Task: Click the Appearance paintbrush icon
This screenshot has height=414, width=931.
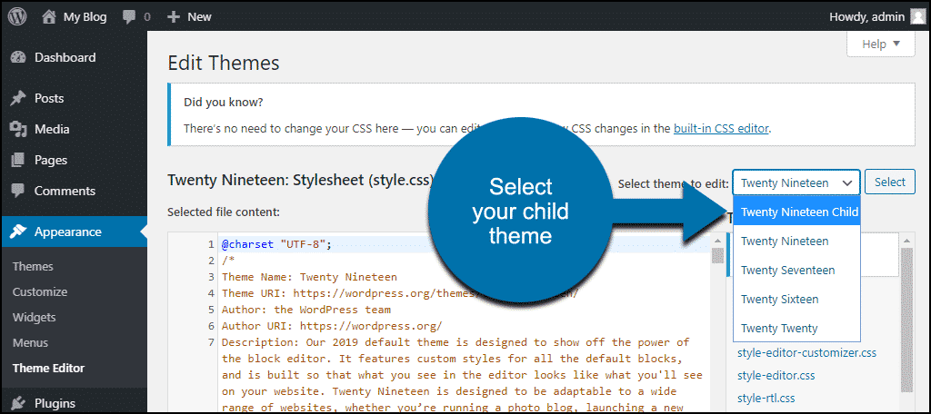Action: (18, 232)
